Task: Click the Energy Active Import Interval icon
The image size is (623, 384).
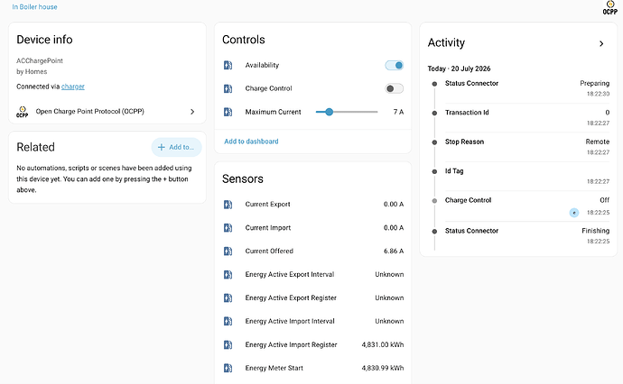Action: click(x=228, y=321)
